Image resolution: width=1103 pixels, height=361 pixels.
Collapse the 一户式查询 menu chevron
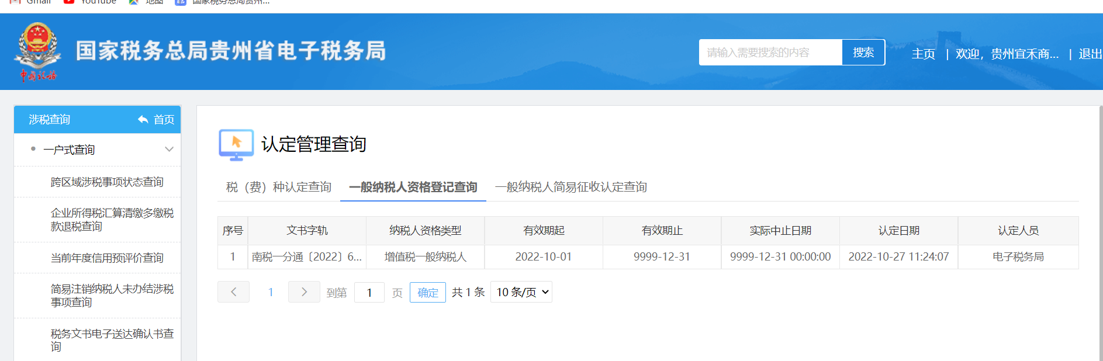(170, 150)
